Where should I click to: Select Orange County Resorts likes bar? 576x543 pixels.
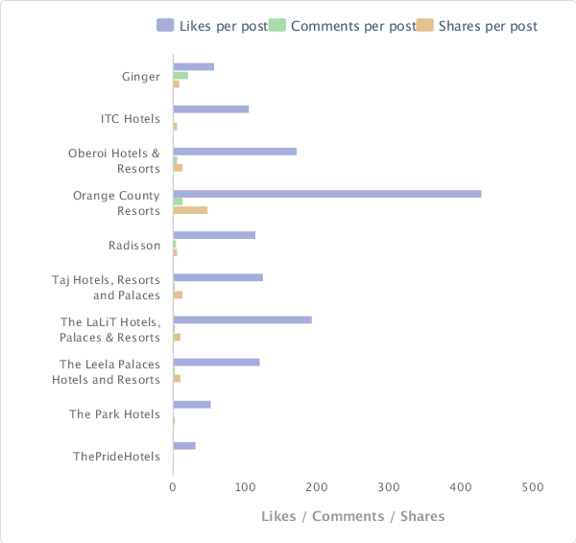point(327,194)
